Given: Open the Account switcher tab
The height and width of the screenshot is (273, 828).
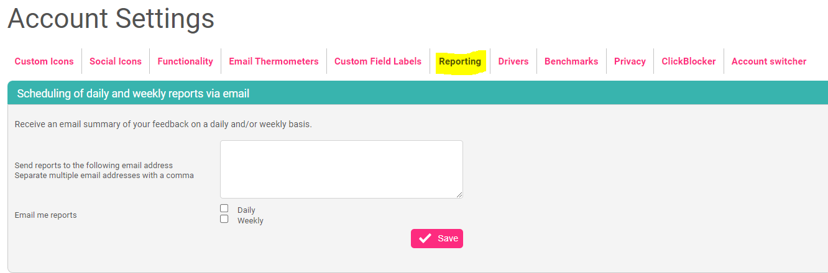Looking at the screenshot, I should 769,61.
